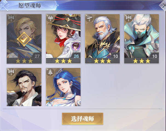Click small girl avatar badge on hat woman card
This screenshot has height=131, width=166.
76,46
